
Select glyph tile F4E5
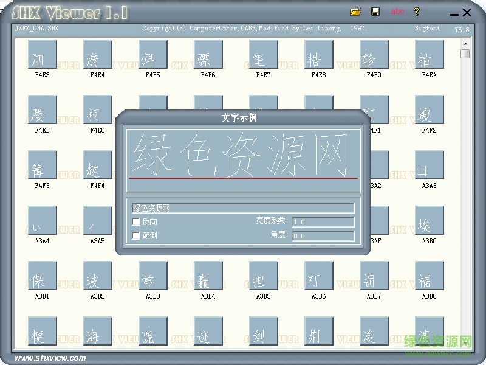click(153, 55)
